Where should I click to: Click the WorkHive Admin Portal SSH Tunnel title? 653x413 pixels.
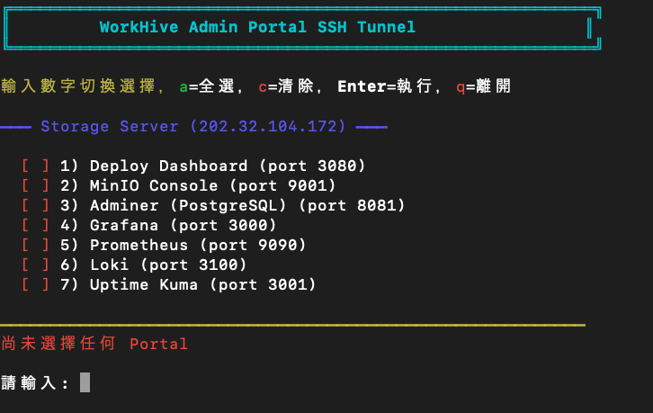257,27
